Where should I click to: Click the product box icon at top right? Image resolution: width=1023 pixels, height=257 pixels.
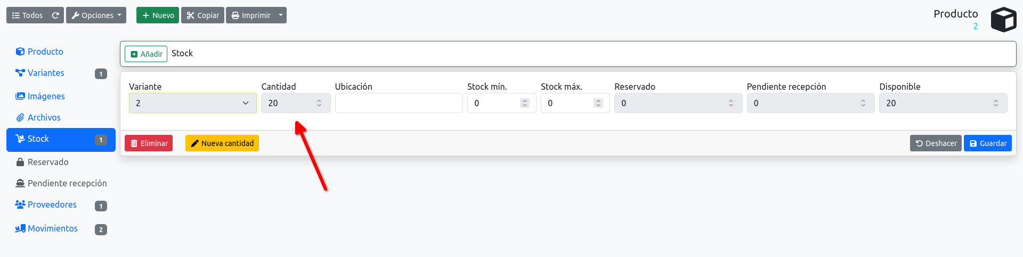pyautogui.click(x=1003, y=20)
